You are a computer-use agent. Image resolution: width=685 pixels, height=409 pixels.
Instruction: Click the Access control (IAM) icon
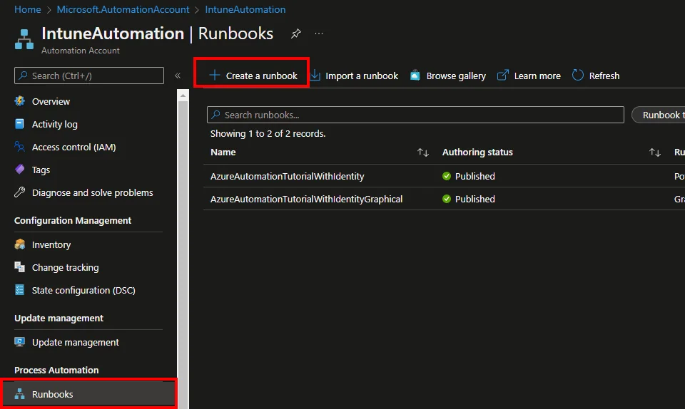[20, 147]
